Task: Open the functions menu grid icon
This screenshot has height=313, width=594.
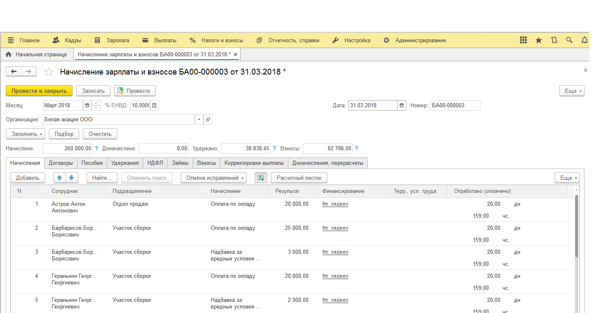Action: click(523, 40)
